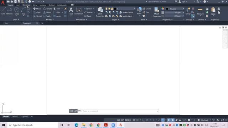228x128 pixels.
Task: Toggle object snap in status bar
Action: point(163,120)
